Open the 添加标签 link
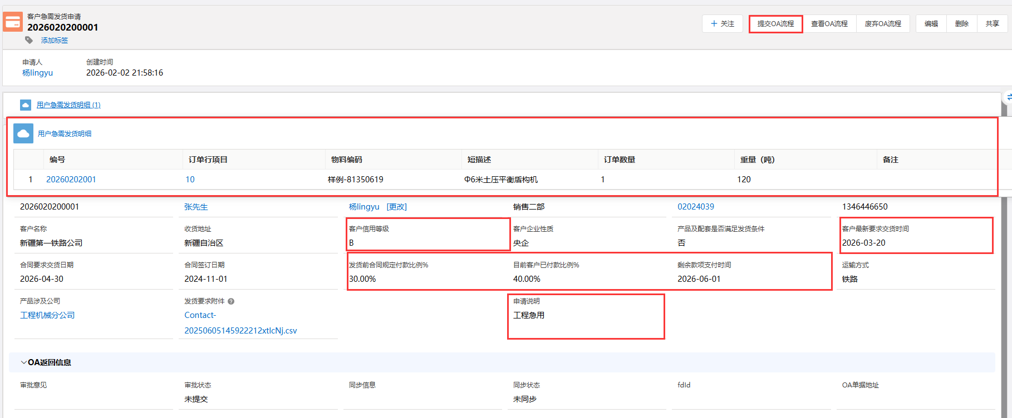The image size is (1012, 418). [x=55, y=41]
